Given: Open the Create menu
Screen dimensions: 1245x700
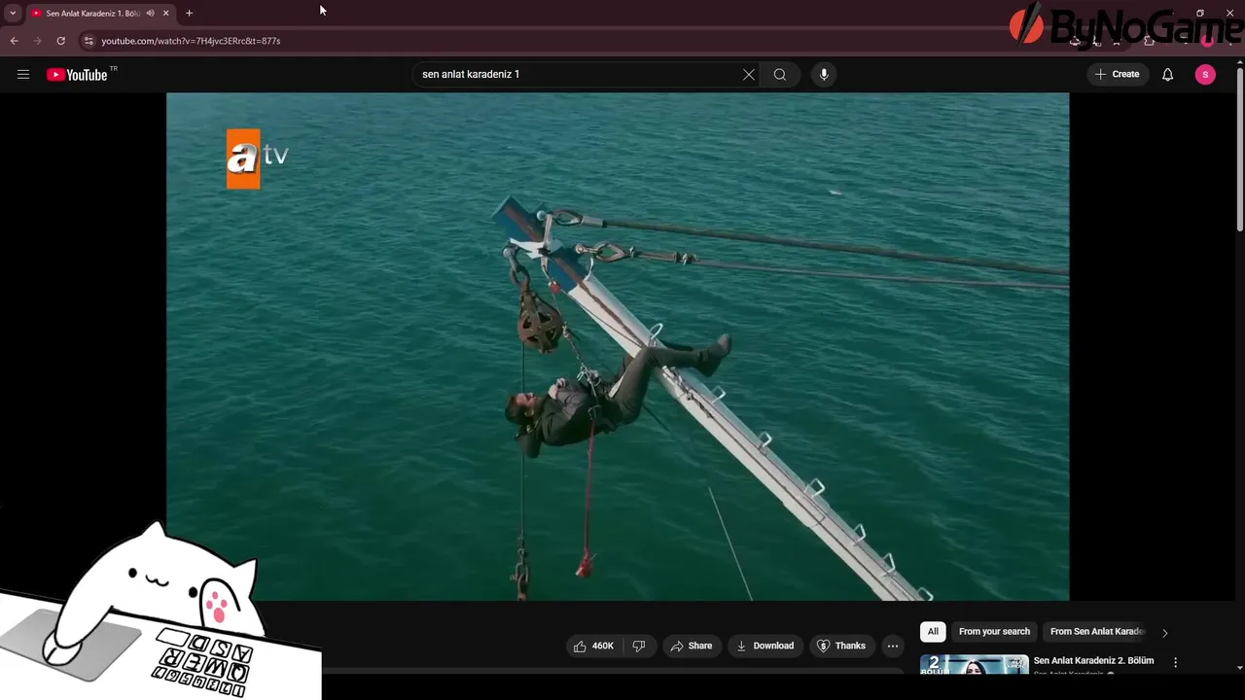Looking at the screenshot, I should 1117,74.
